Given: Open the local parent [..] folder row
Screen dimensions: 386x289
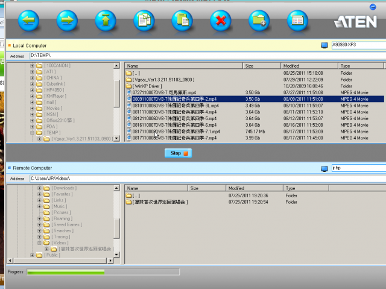Looking at the screenshot, I should pos(255,73).
